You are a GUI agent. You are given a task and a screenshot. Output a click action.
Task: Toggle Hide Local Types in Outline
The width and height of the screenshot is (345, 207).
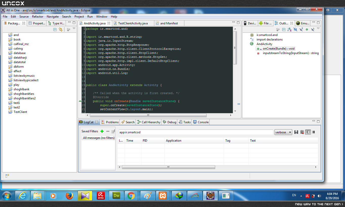point(313,29)
